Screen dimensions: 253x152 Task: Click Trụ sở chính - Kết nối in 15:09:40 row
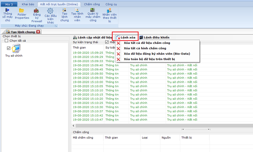[182, 65]
